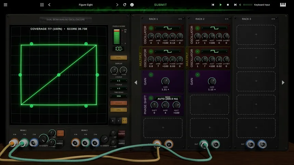Decrease Y SCALE with left arrow
Image resolution: width=294 pixels, height=165 pixels.
[111, 88]
